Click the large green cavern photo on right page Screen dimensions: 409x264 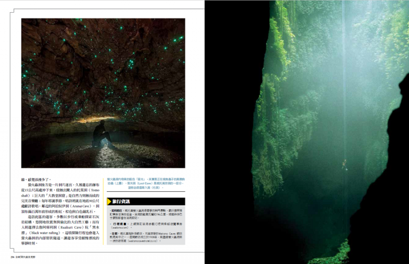307,102
